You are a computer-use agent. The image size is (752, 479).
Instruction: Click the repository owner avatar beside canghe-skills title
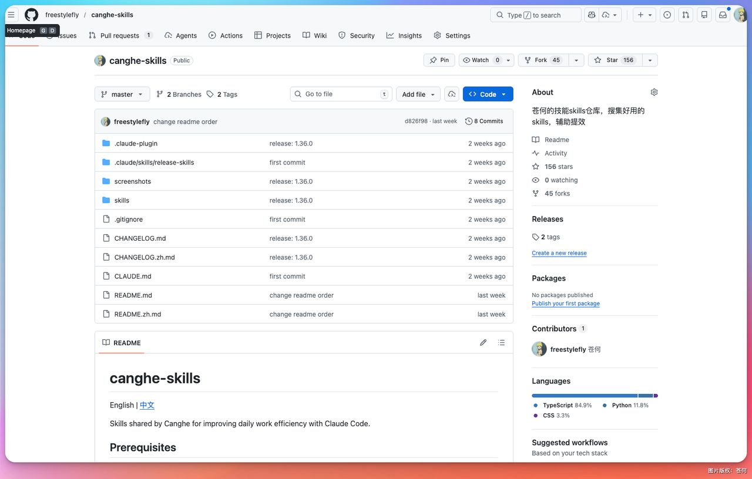(x=100, y=60)
